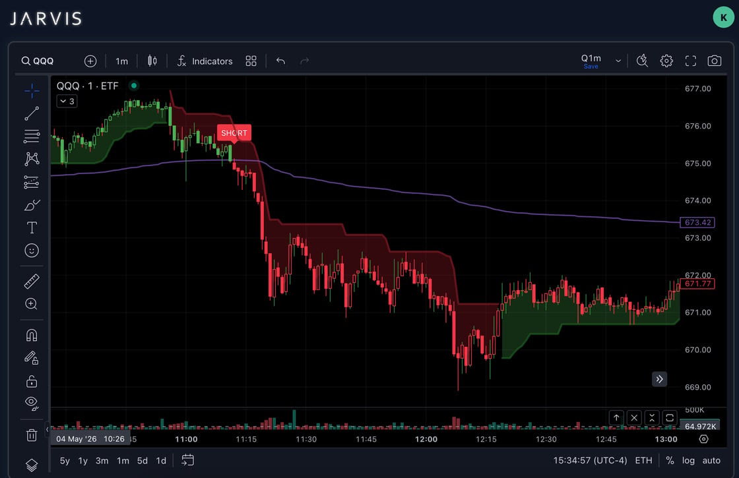Move volume pane up with arrow
This screenshot has height=478, width=739.
[616, 418]
